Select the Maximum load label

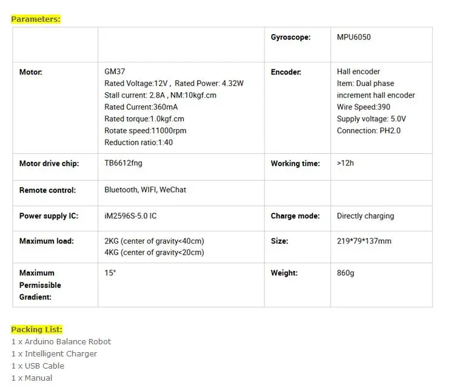47,241
